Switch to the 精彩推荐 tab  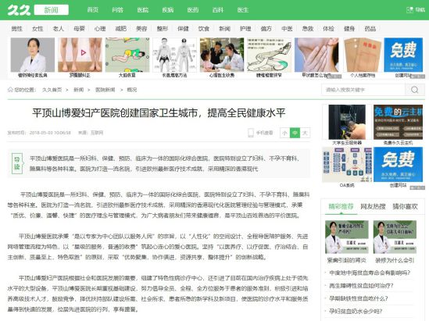click(x=341, y=206)
